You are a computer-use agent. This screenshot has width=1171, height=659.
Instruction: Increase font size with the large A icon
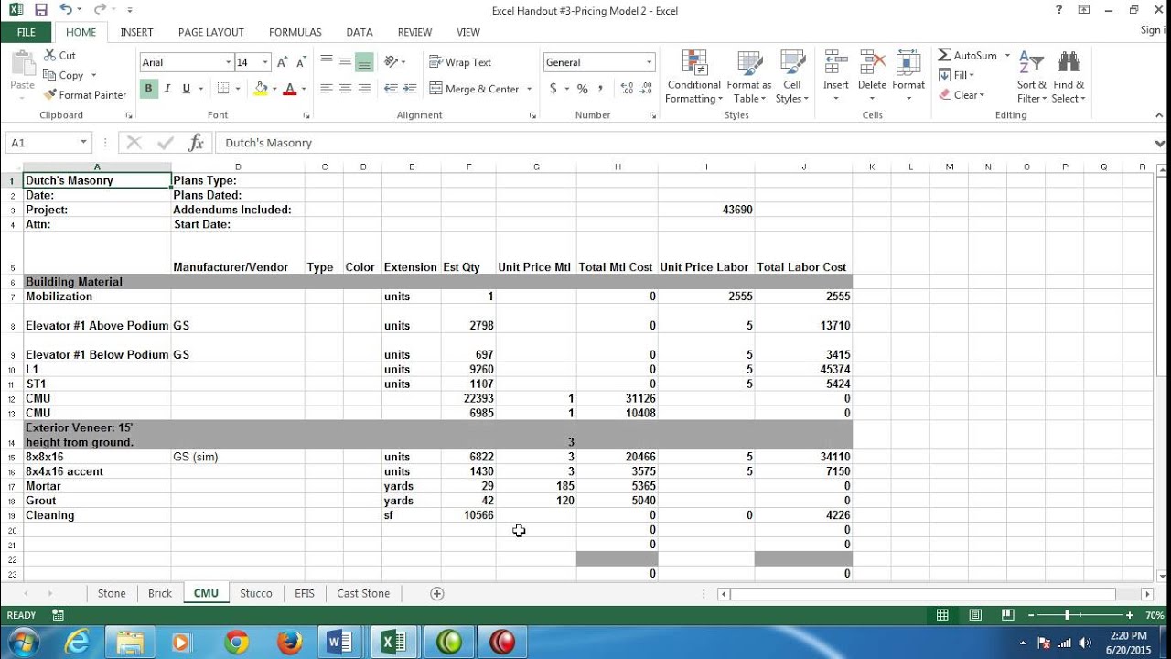tap(283, 62)
